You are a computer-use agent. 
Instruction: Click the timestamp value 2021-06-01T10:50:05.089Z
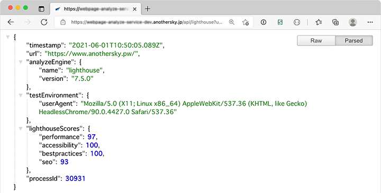tap(116, 45)
